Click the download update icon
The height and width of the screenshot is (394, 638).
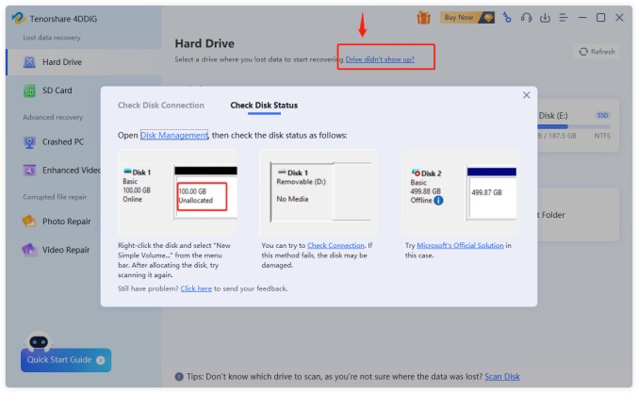pyautogui.click(x=545, y=18)
